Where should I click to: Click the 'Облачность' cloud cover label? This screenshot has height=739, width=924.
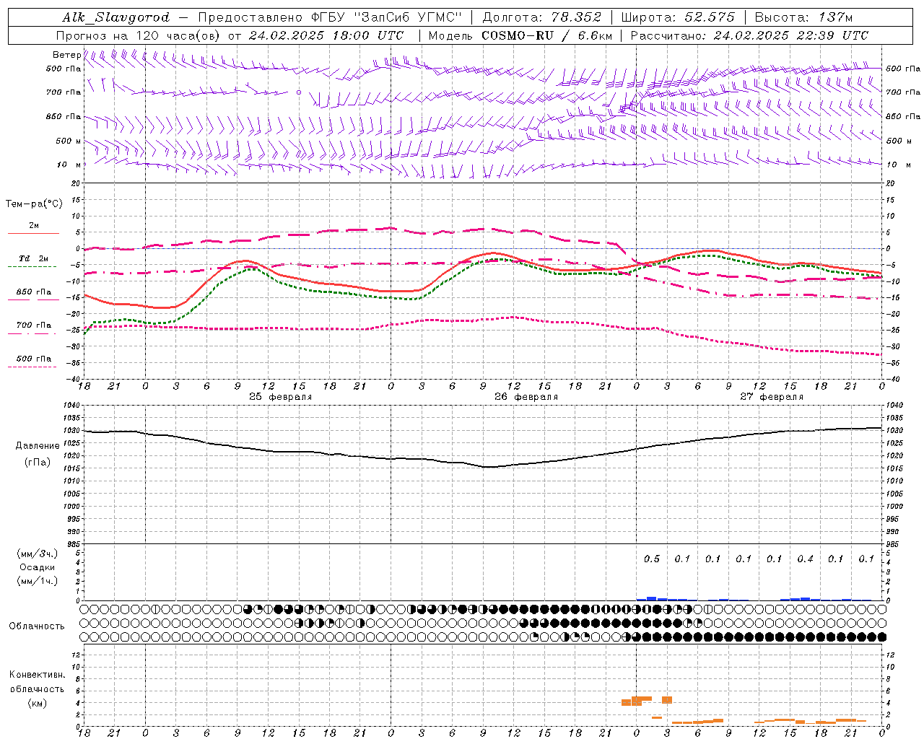[37, 626]
